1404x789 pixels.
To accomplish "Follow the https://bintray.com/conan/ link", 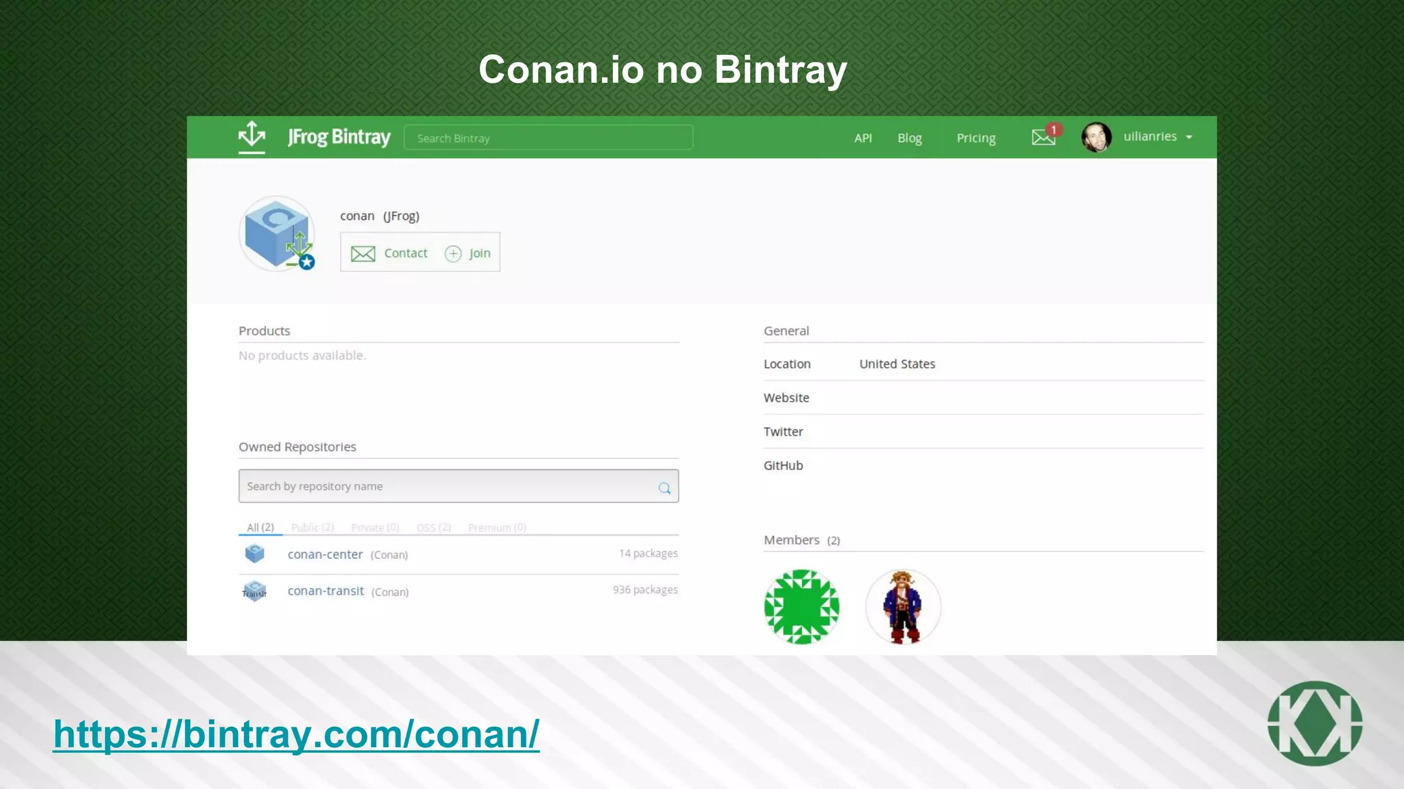I will (x=296, y=734).
